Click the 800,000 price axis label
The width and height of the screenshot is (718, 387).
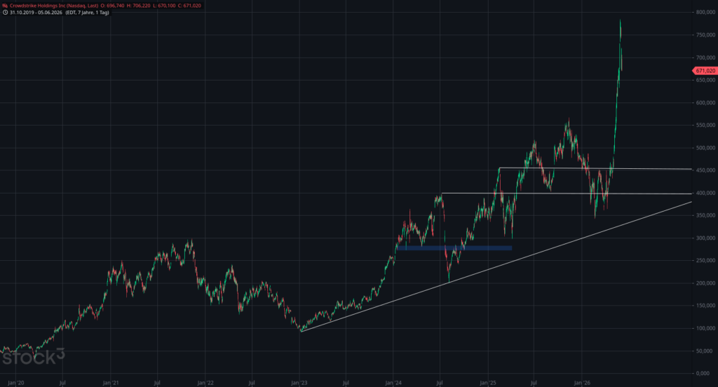tap(705, 13)
